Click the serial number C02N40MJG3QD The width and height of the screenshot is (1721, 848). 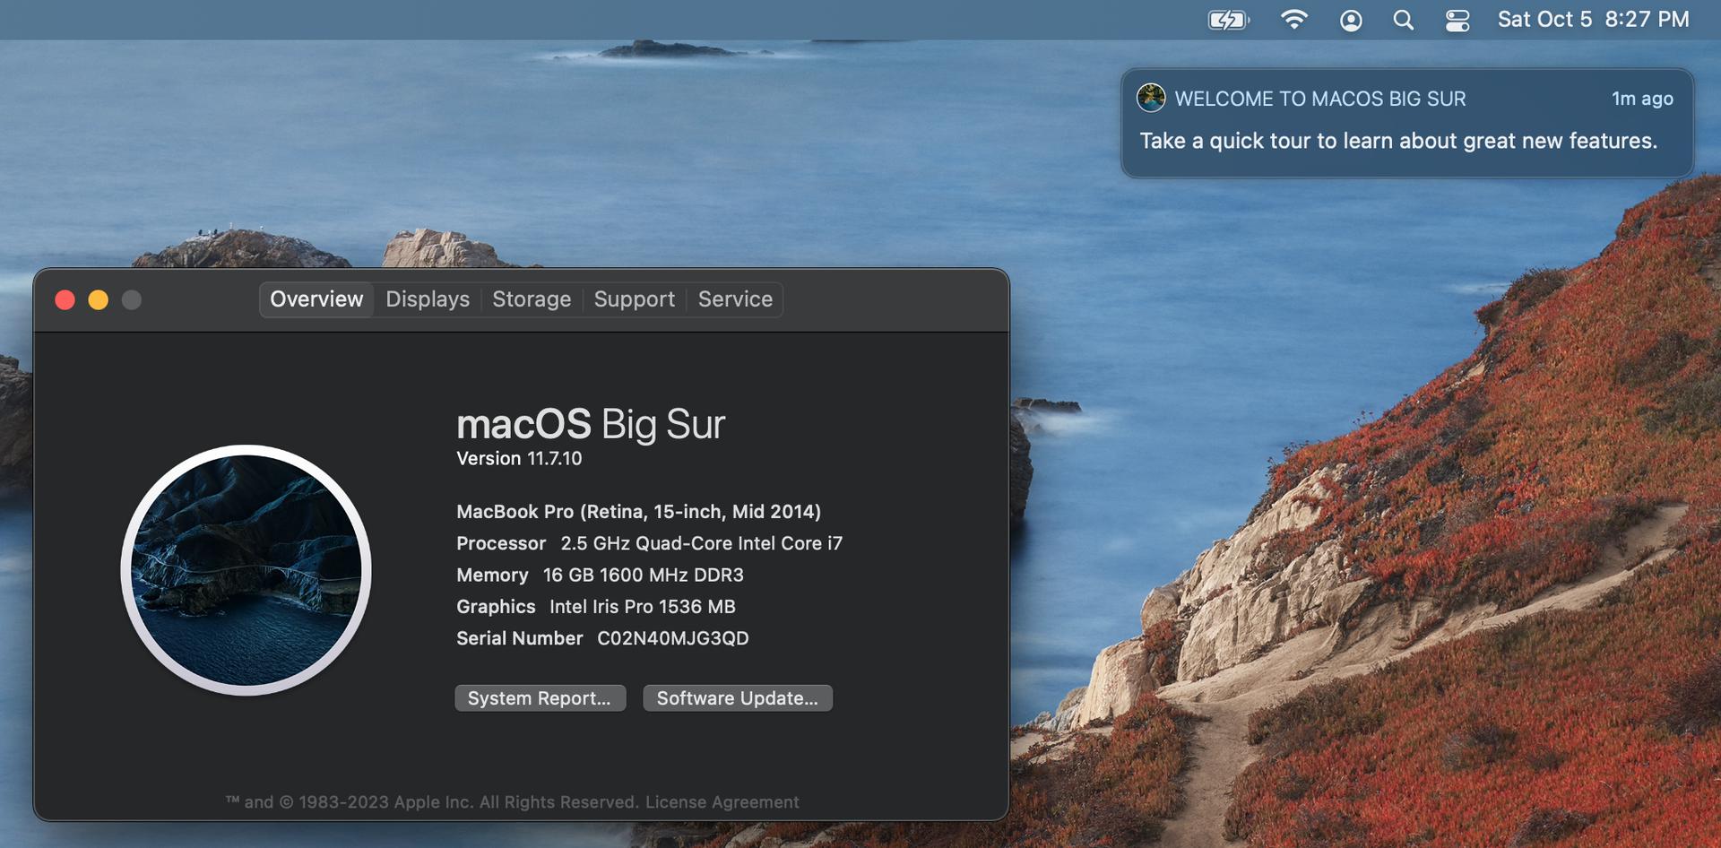pos(673,638)
